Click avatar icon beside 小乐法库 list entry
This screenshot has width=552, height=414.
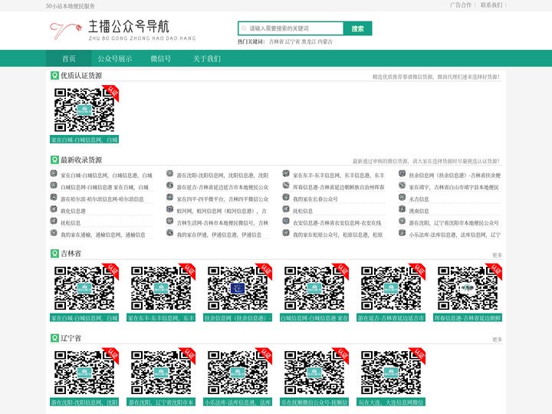(x=402, y=233)
